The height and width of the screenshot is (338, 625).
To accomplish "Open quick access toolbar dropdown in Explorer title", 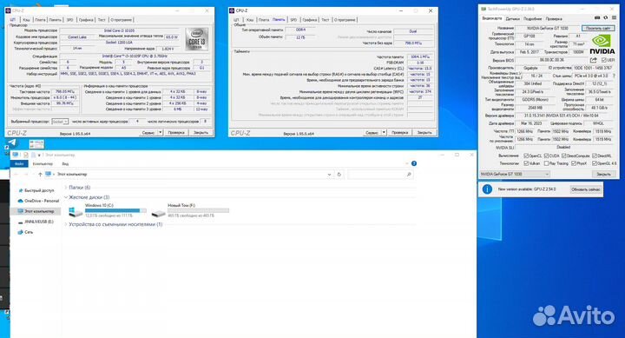I will (39, 155).
